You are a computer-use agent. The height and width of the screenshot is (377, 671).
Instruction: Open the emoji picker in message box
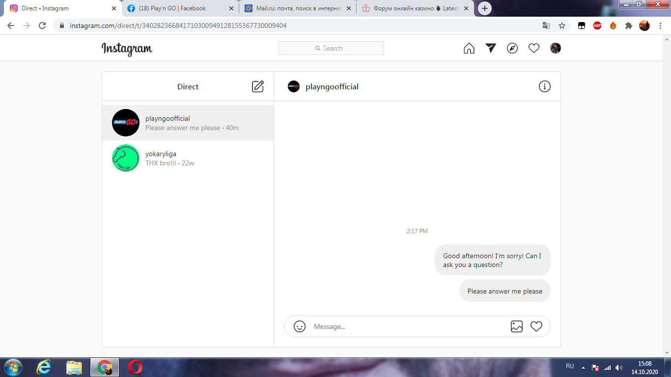tap(300, 326)
